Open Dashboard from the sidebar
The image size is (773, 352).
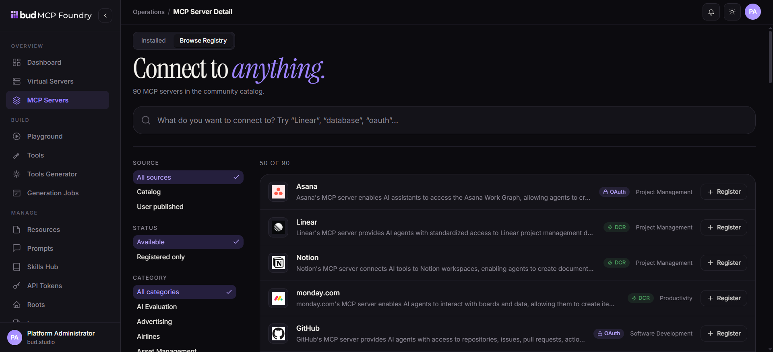[58, 62]
